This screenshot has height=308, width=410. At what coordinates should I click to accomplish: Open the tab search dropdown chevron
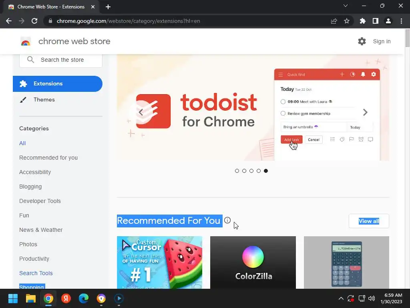346,6
